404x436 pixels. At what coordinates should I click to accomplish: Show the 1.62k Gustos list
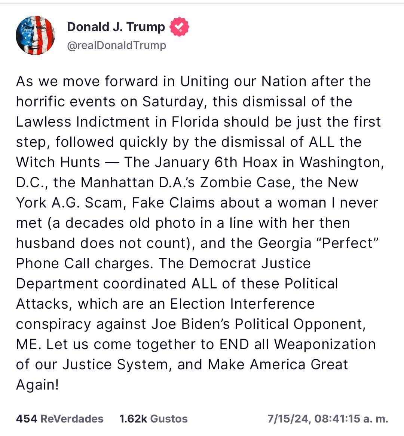pos(153,419)
